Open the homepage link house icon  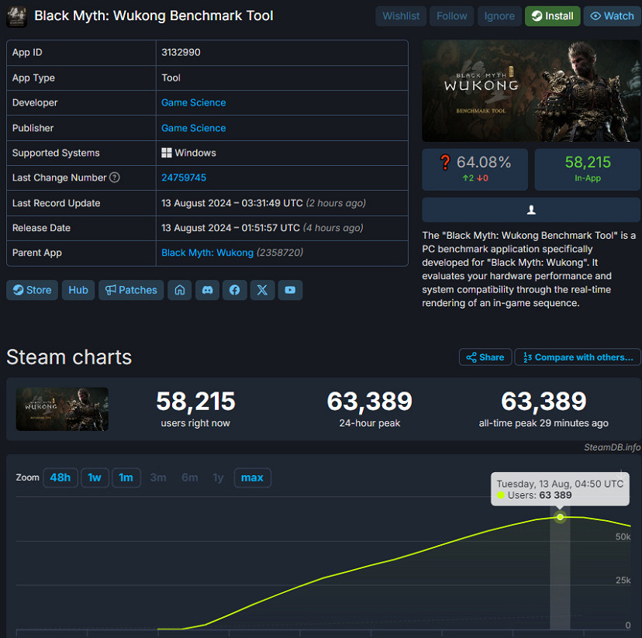tap(180, 290)
